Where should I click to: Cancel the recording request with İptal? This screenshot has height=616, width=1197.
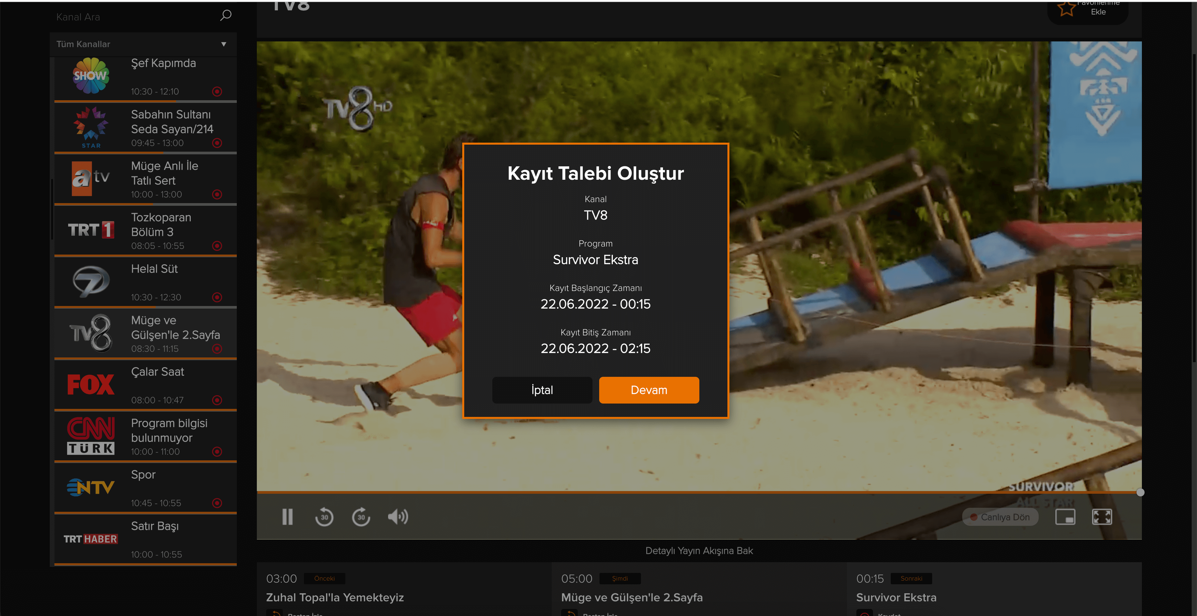pos(542,390)
